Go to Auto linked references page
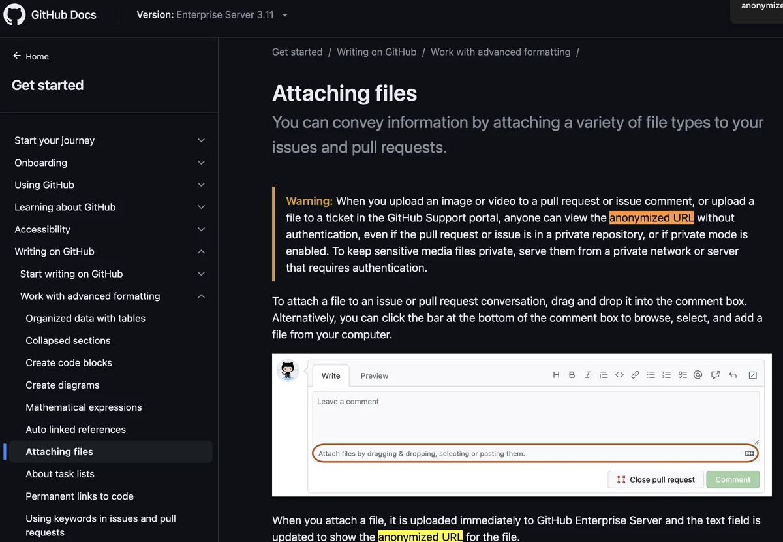The width and height of the screenshot is (783, 542). click(76, 429)
